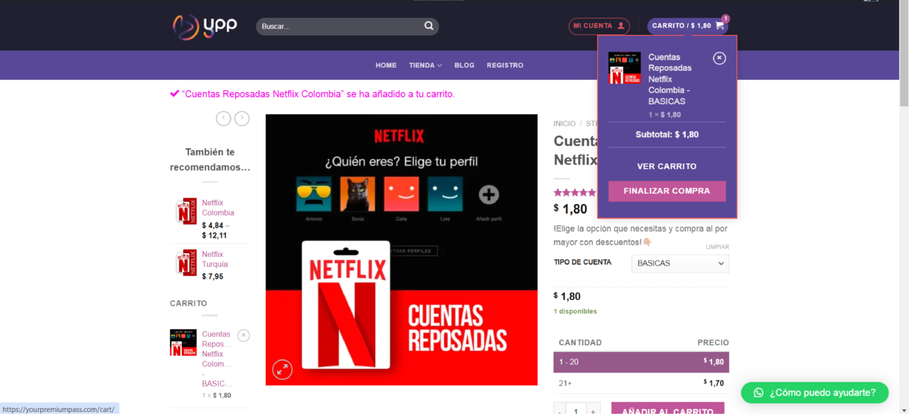The width and height of the screenshot is (909, 414).
Task: Remove item from cart dropdown popup
Action: [x=719, y=58]
